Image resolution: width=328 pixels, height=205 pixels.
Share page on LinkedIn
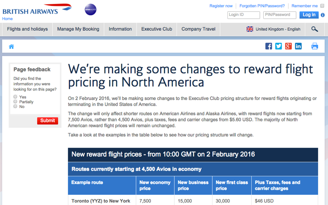pos(298,46)
